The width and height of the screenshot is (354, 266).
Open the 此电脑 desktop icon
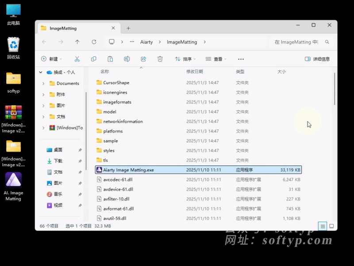tap(13, 15)
